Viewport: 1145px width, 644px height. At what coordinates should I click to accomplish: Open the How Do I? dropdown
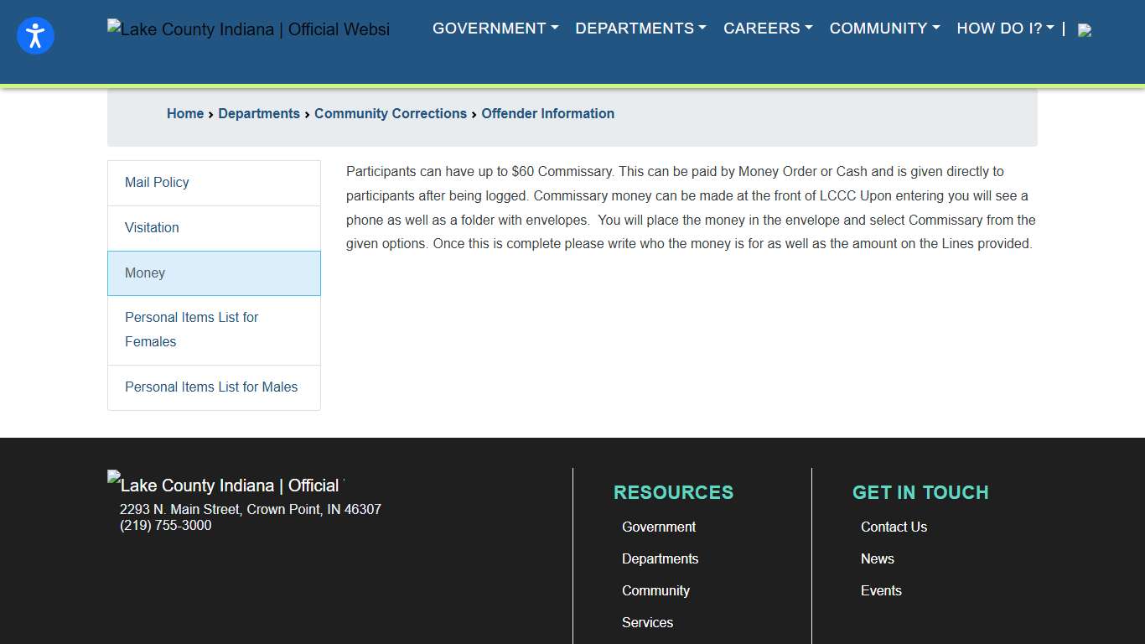tap(1005, 29)
